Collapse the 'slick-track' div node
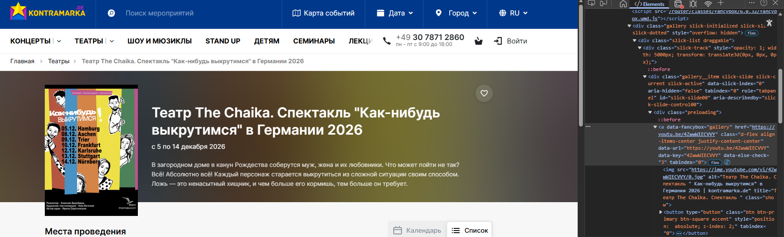784x237 pixels. 640,48
